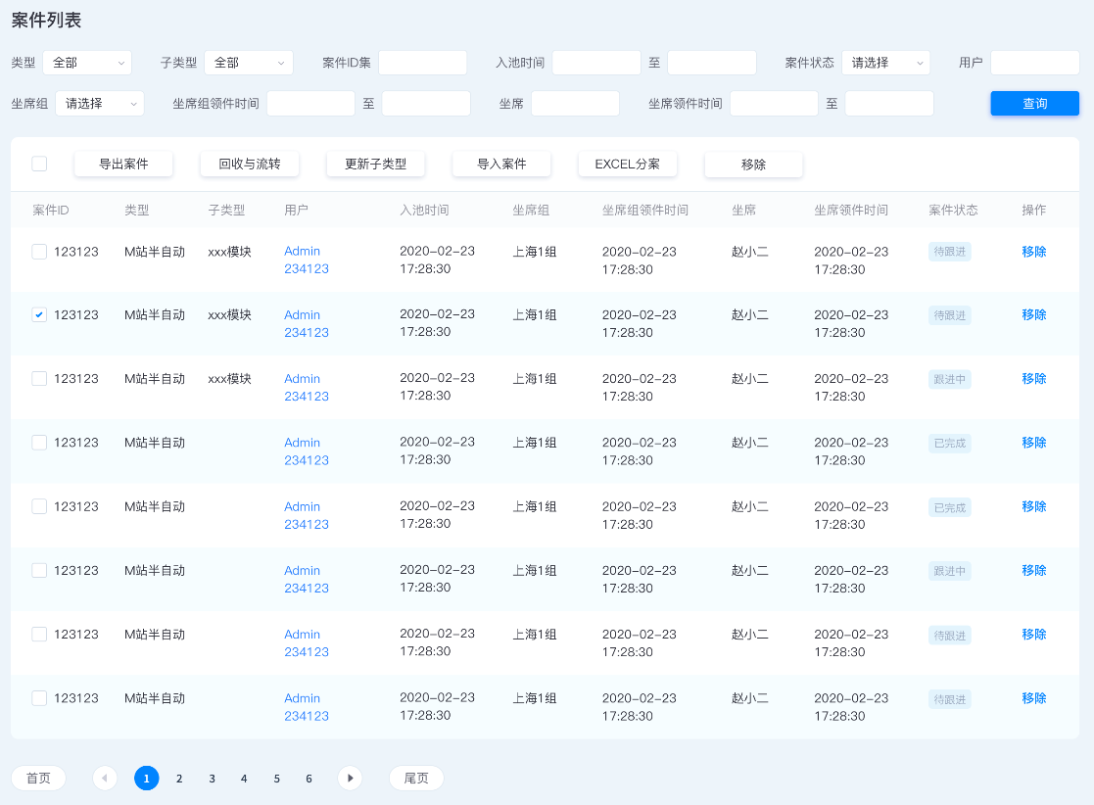Click the 坐席组 column header

pos(531,210)
